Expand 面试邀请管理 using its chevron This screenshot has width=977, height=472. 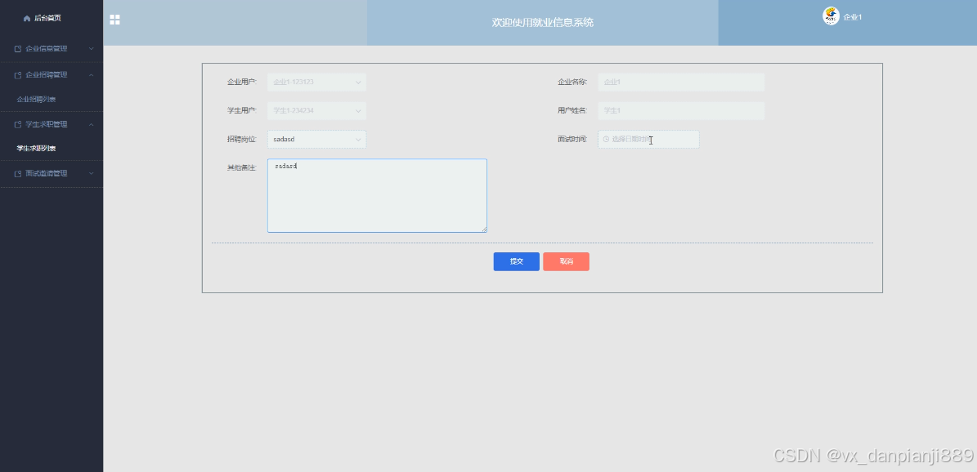click(91, 174)
